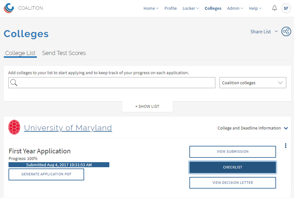Open the University of Maryland link
The image size is (294, 198).
coord(68,128)
